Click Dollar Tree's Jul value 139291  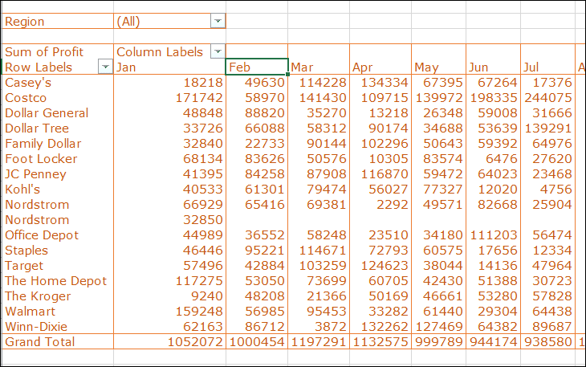point(548,128)
